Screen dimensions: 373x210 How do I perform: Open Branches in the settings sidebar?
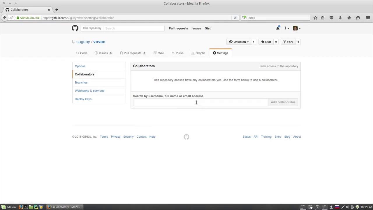[99, 83]
